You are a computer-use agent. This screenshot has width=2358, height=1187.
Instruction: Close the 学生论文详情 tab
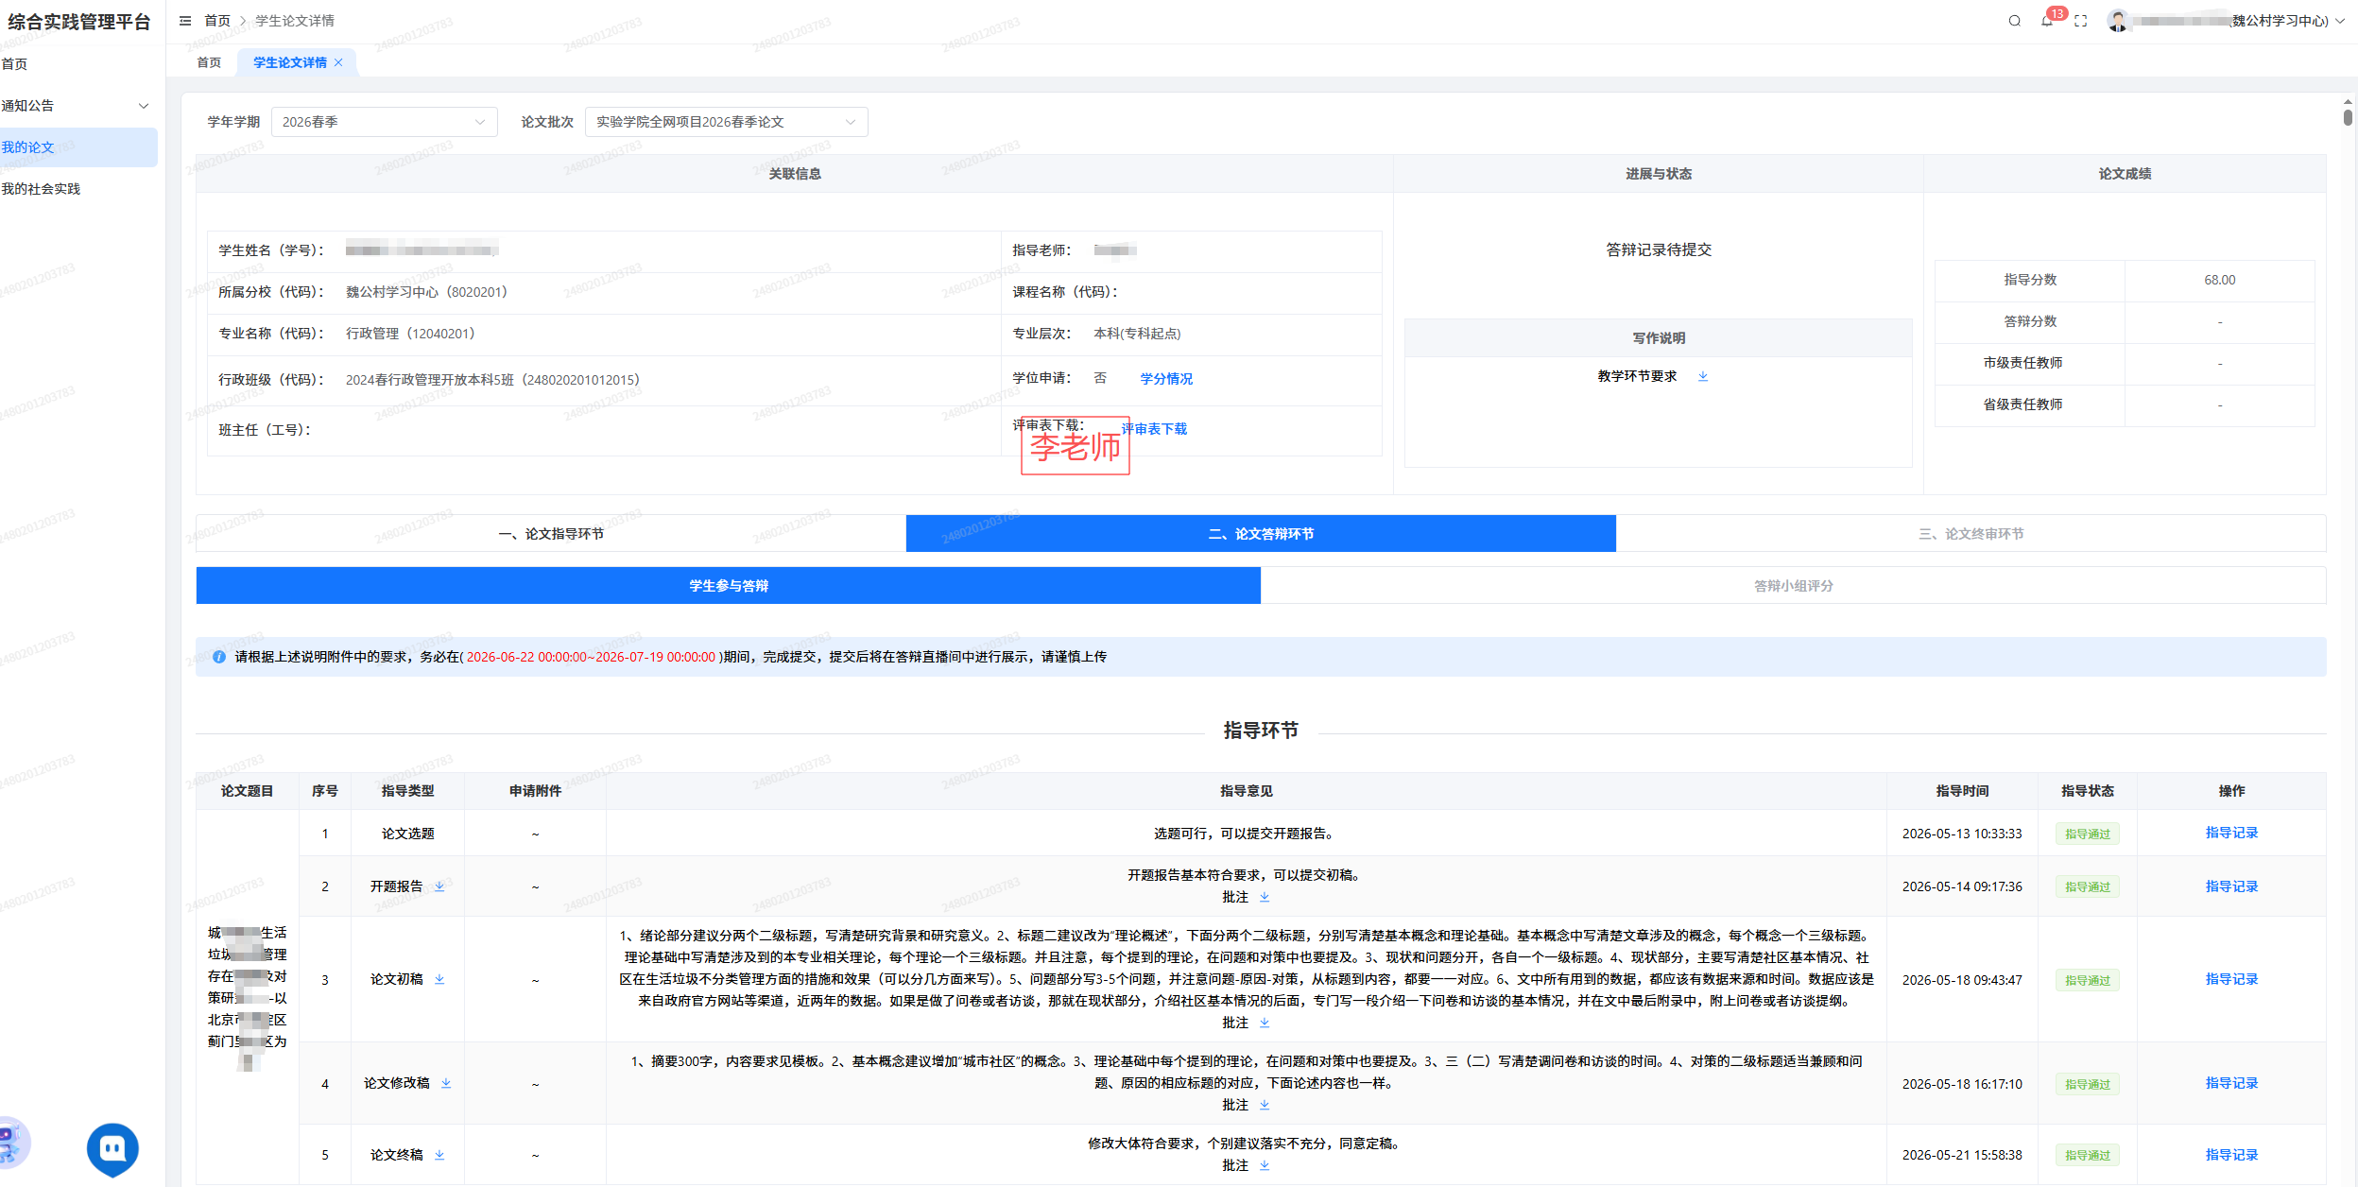[x=338, y=62]
